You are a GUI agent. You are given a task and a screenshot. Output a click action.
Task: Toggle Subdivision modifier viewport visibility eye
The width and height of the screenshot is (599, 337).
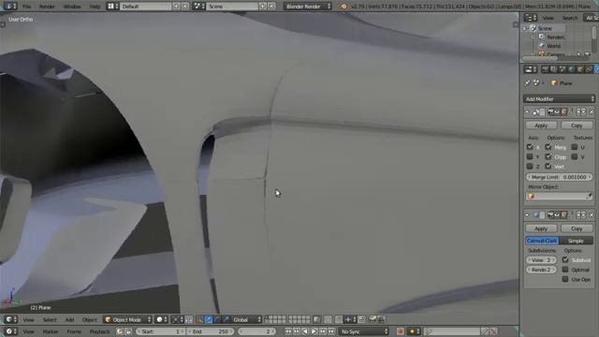click(557, 215)
